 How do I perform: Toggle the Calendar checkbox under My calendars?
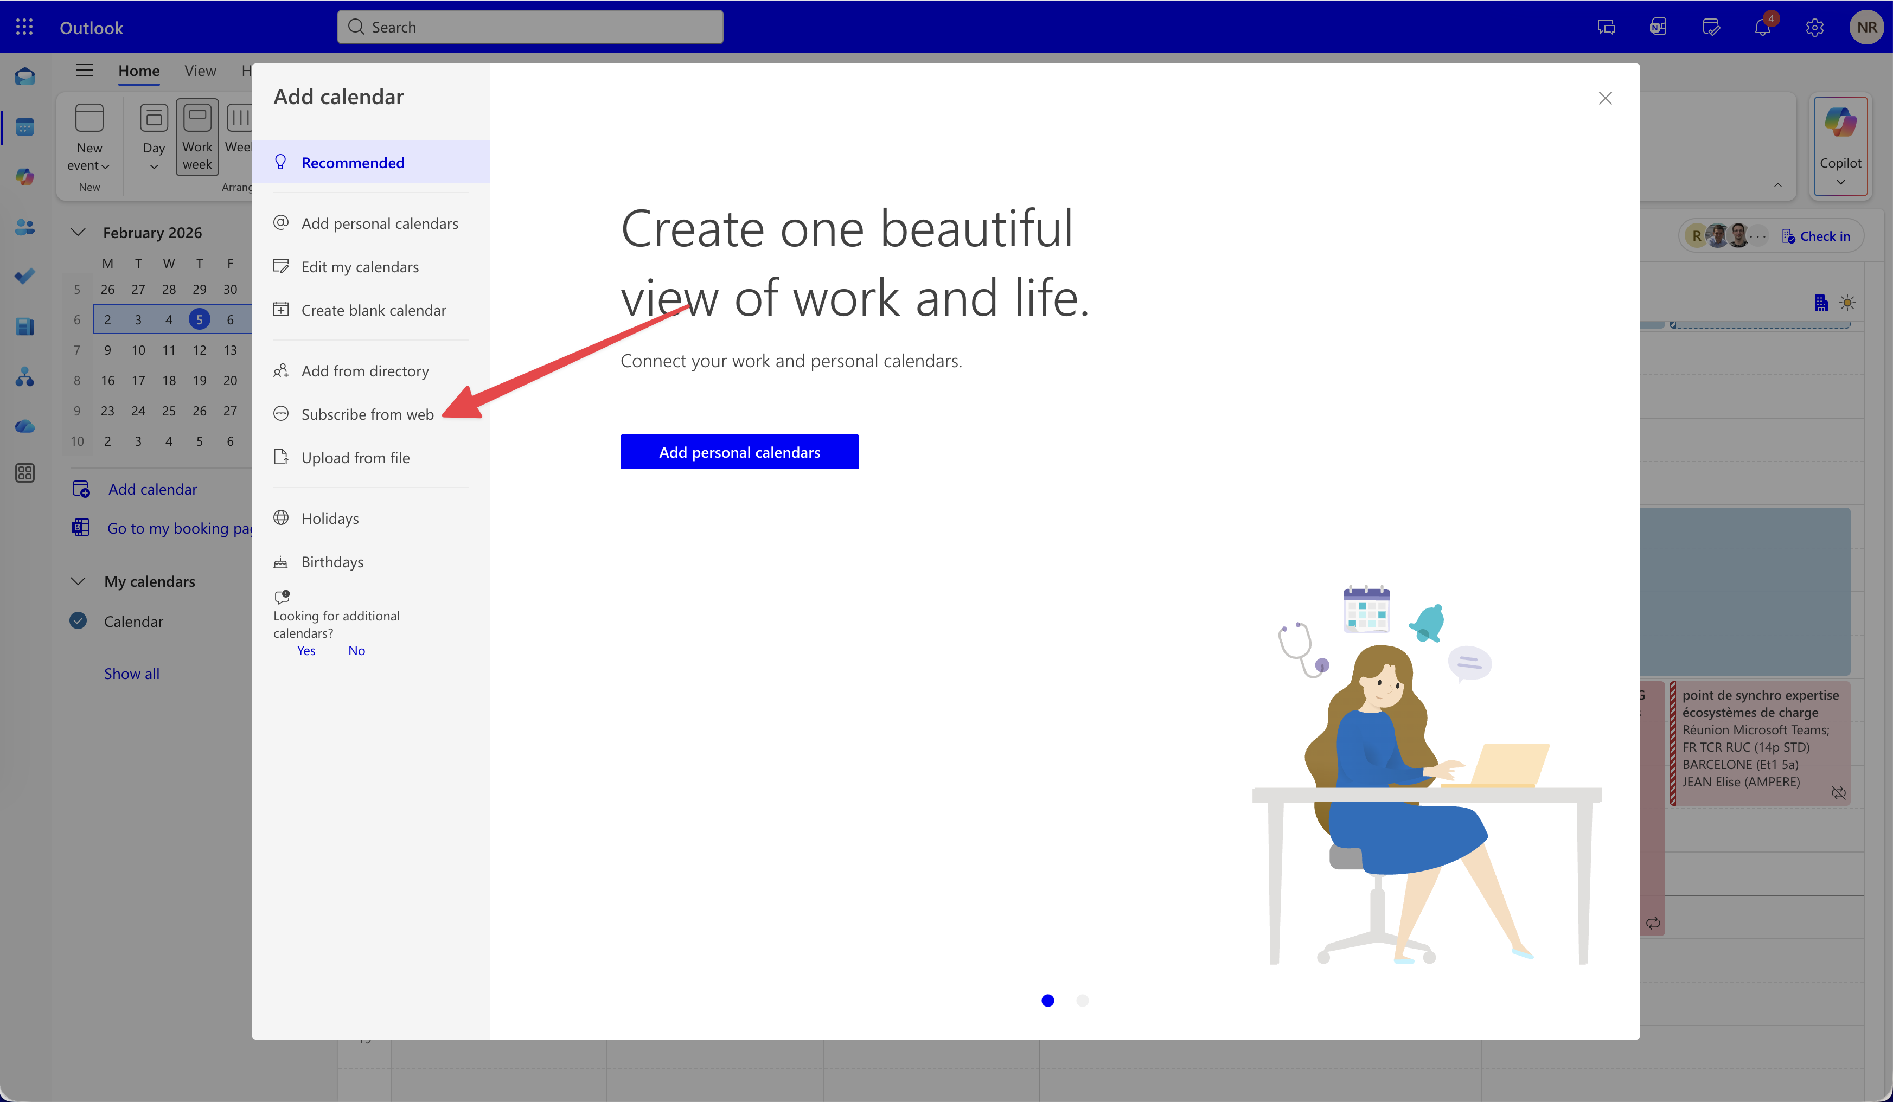point(78,620)
